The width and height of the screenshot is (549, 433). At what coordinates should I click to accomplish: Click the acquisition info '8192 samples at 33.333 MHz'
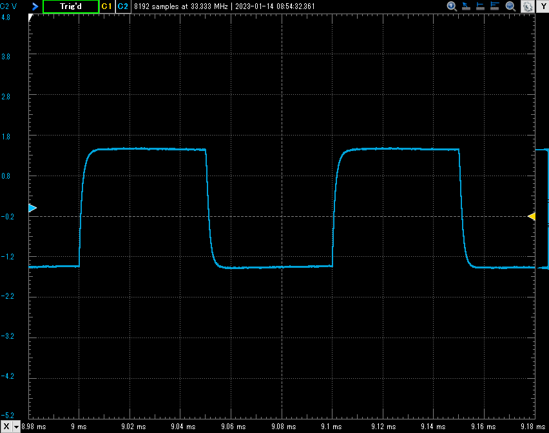(x=180, y=6)
